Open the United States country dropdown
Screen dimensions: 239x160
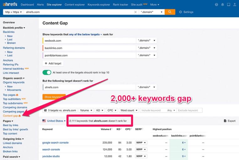point(56,121)
